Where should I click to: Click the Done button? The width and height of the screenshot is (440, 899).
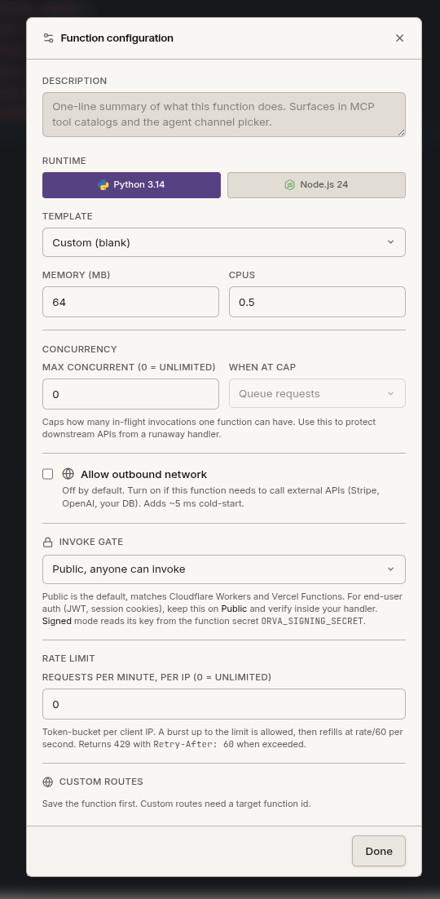(379, 851)
